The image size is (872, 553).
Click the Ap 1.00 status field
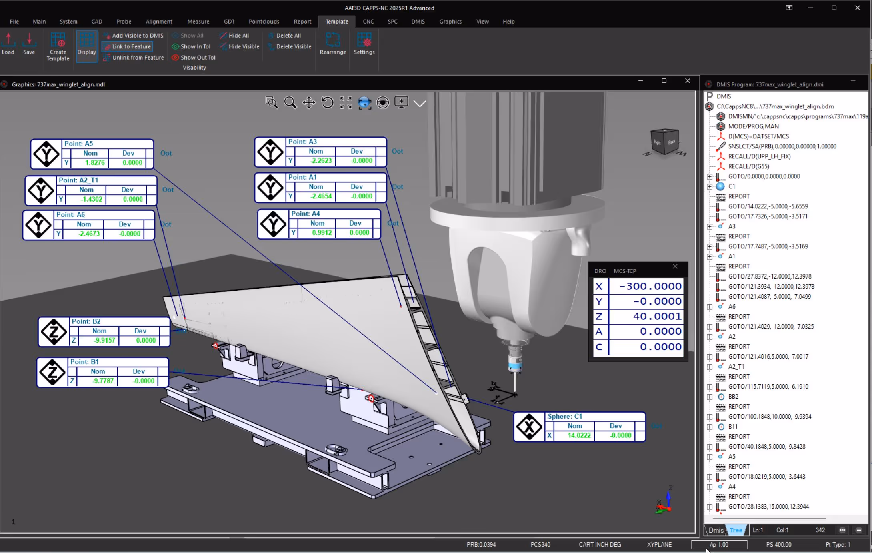(x=719, y=545)
